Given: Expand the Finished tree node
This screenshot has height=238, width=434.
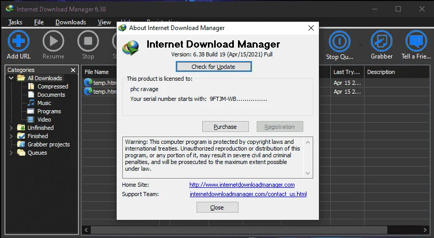Looking at the screenshot, I should (11, 136).
